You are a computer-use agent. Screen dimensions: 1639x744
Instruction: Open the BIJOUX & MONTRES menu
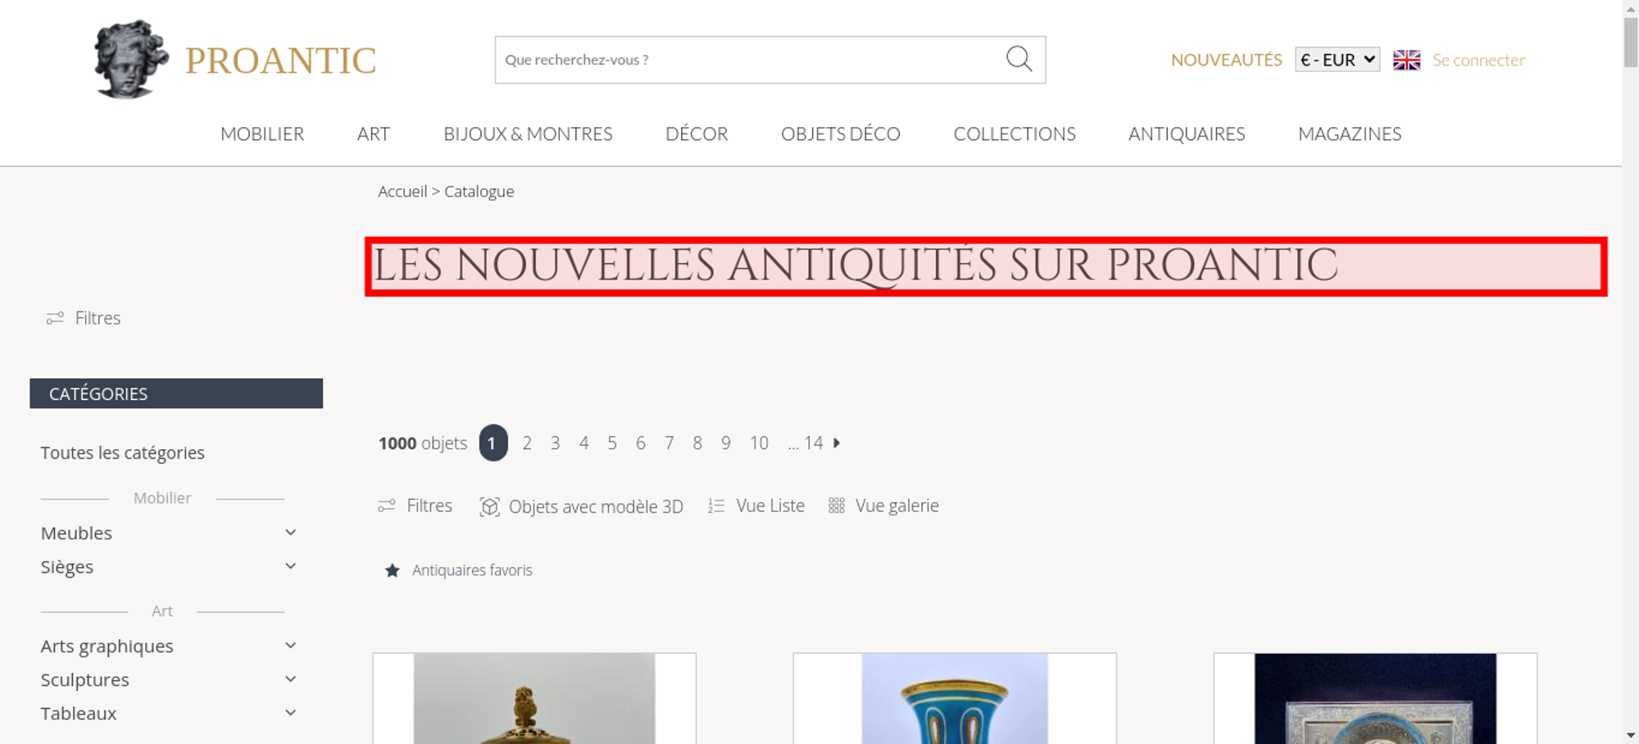528,134
